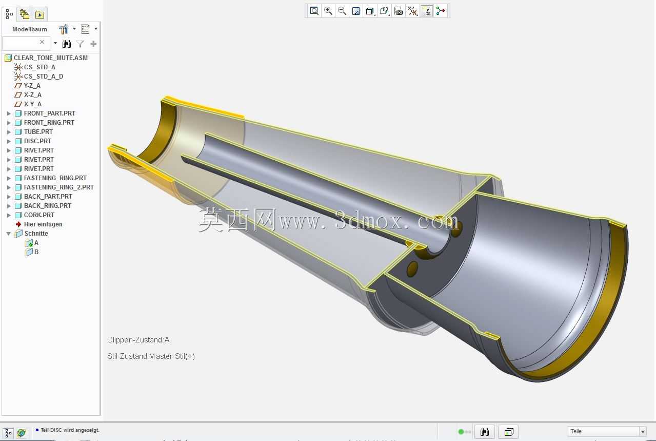Select the DISC.PRT label
This screenshot has height=441, width=656.
(38, 141)
